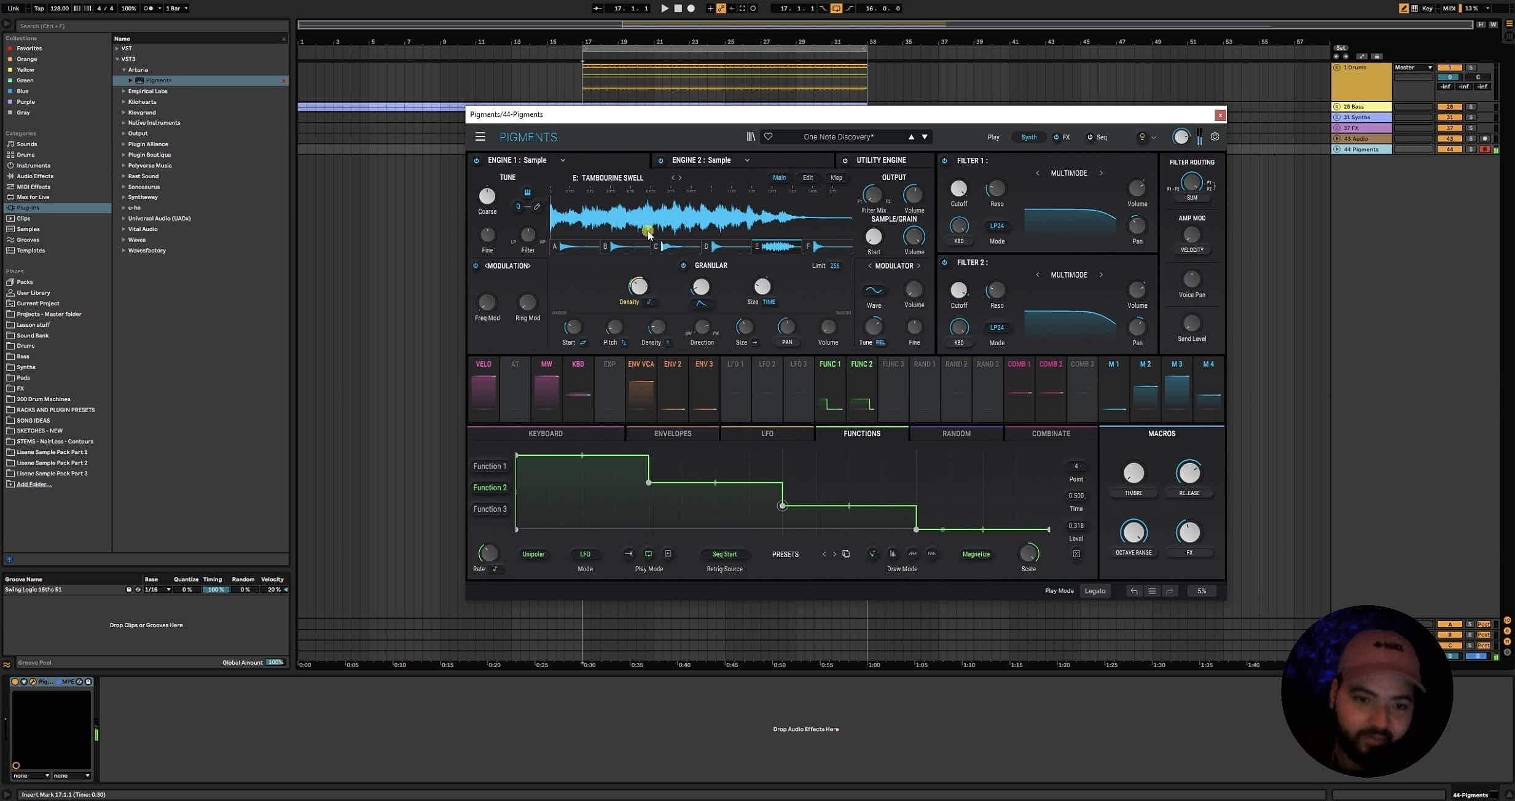The width and height of the screenshot is (1515, 801).
Task: Toggle the Granular power button
Action: (x=683, y=265)
